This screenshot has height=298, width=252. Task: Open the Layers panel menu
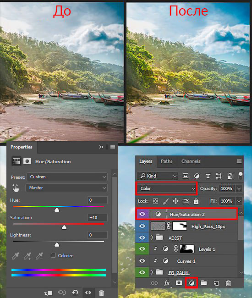click(239, 161)
